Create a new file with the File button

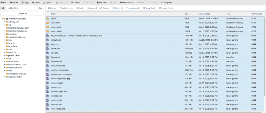[x=3, y=3]
